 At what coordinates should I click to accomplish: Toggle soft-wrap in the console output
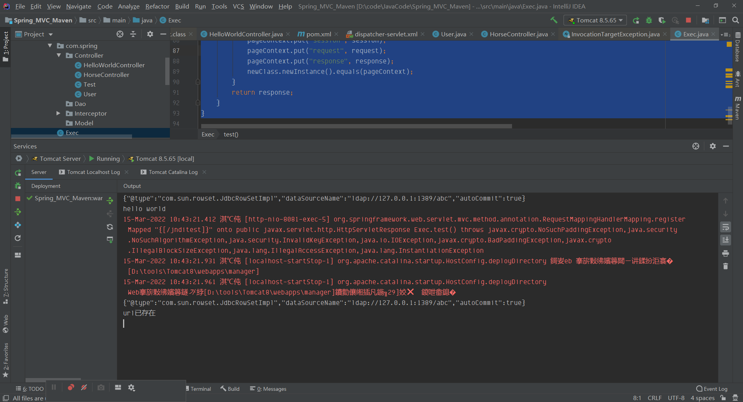tap(726, 227)
